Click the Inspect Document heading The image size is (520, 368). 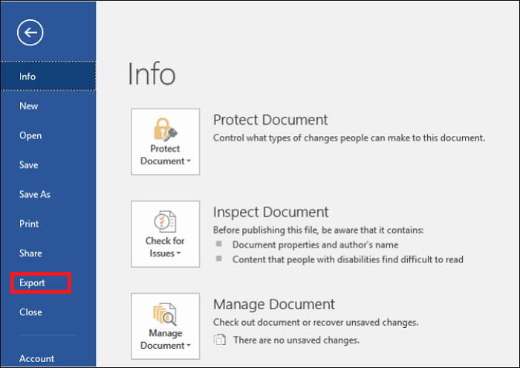click(x=270, y=212)
